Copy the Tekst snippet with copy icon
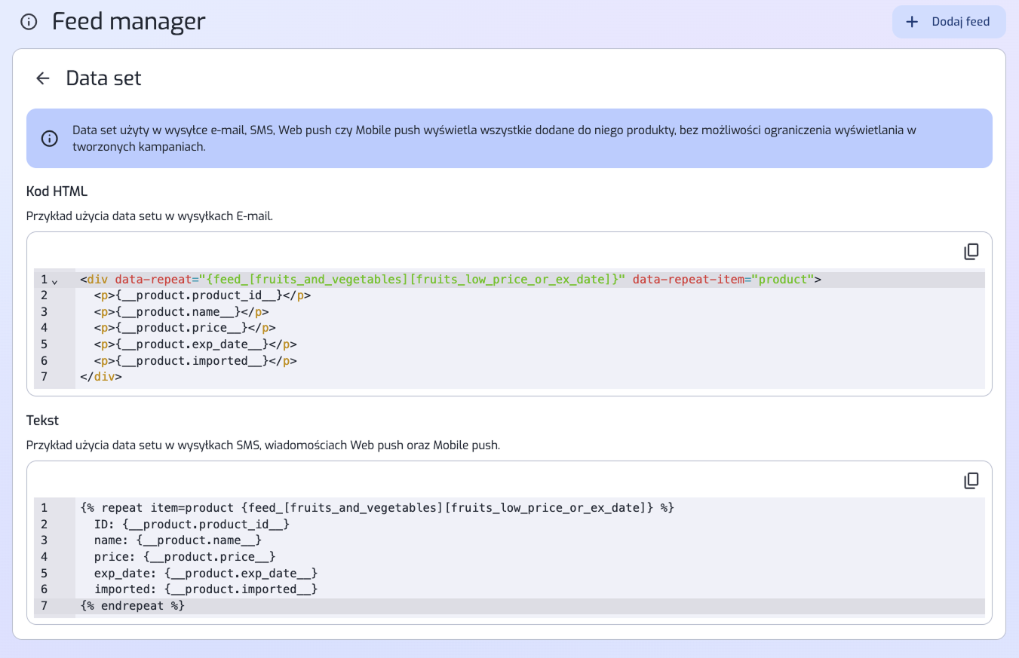 971,481
